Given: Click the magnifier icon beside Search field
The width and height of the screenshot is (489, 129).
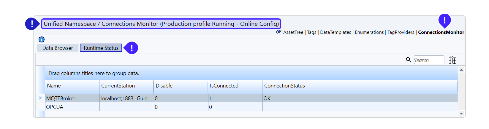Looking at the screenshot, I should tap(408, 60).
